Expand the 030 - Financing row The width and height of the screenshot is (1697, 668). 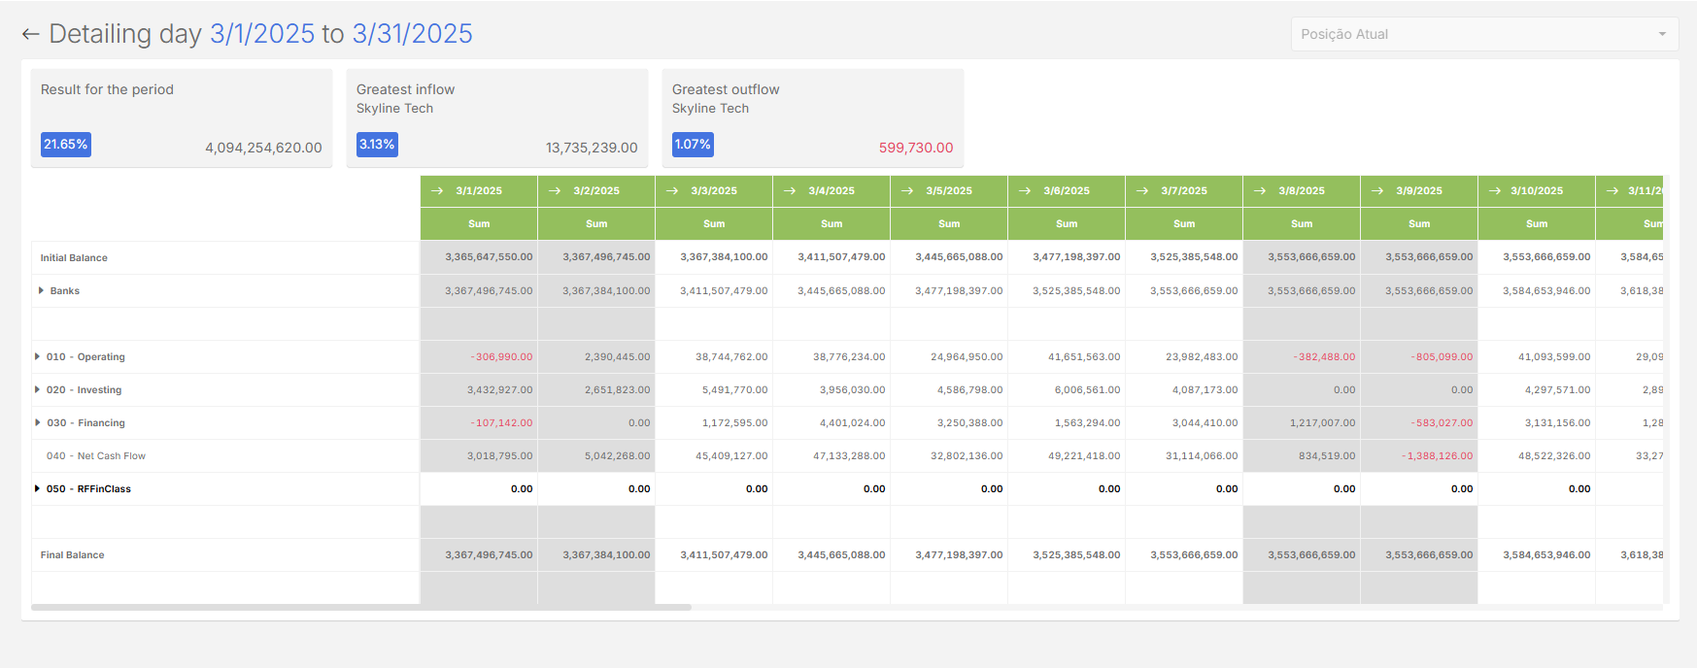point(38,423)
